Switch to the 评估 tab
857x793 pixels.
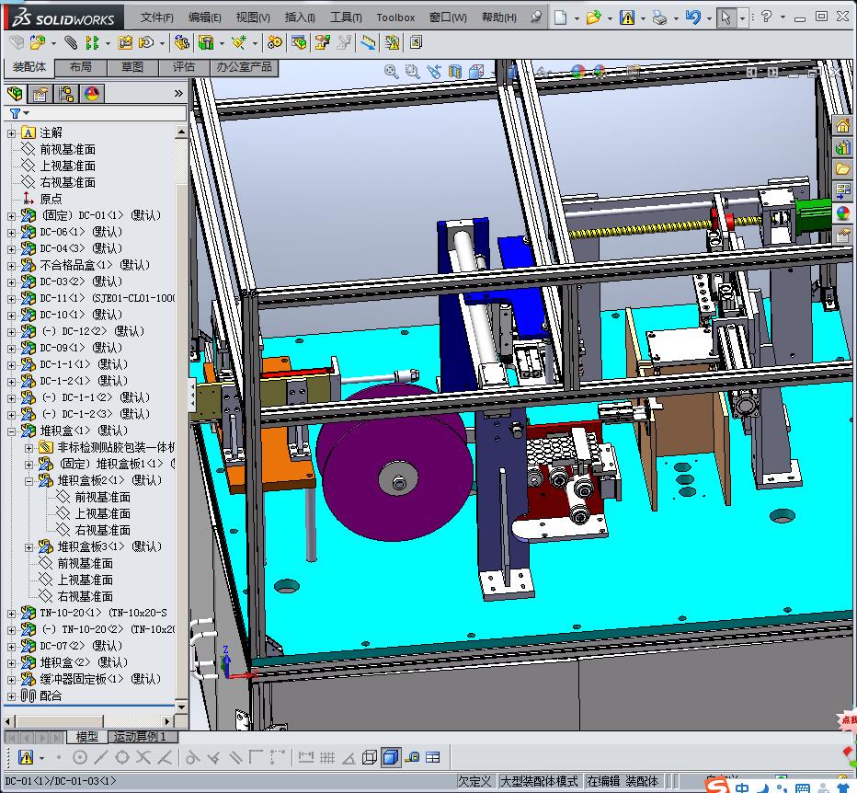(184, 67)
